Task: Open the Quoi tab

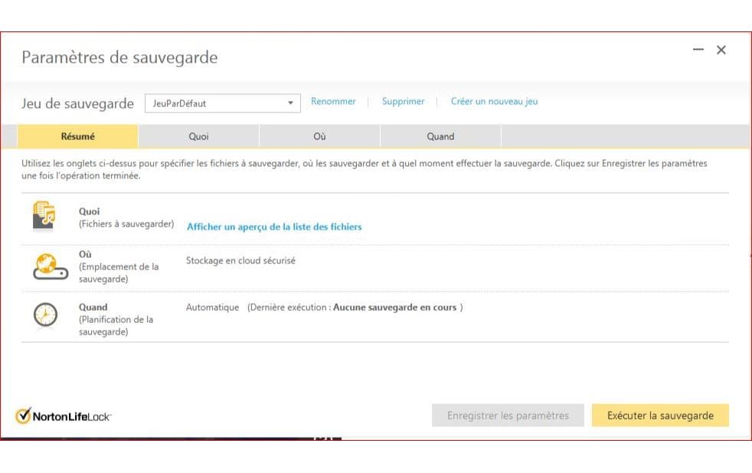Action: point(198,136)
